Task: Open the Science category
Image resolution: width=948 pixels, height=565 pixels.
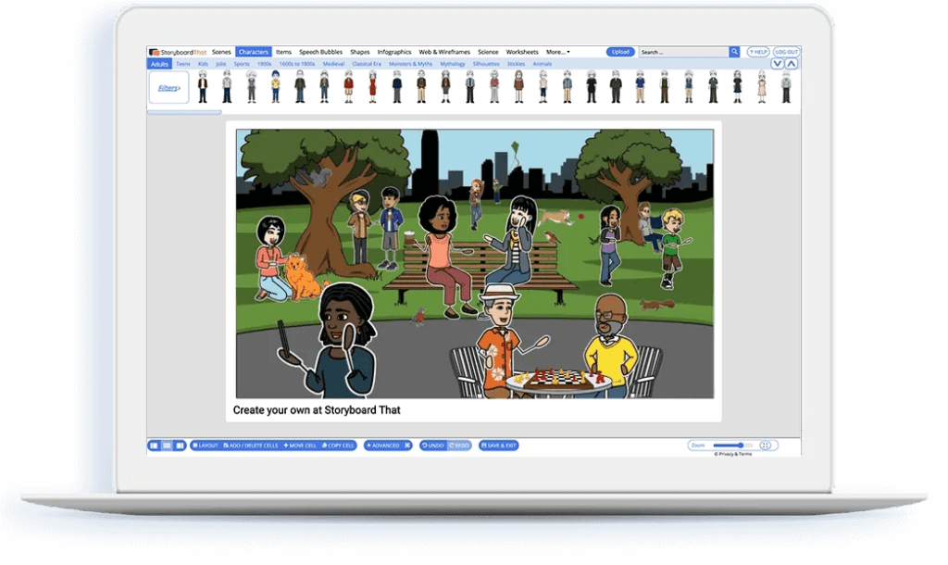Action: 488,52
